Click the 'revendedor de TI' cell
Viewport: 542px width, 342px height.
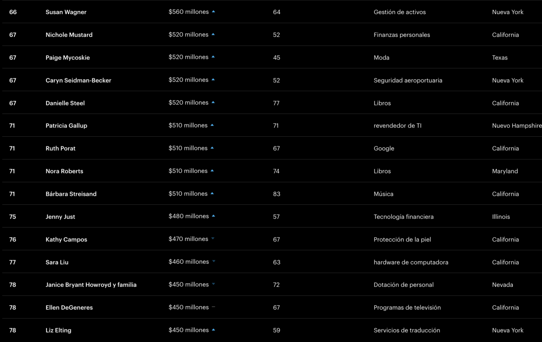click(398, 126)
